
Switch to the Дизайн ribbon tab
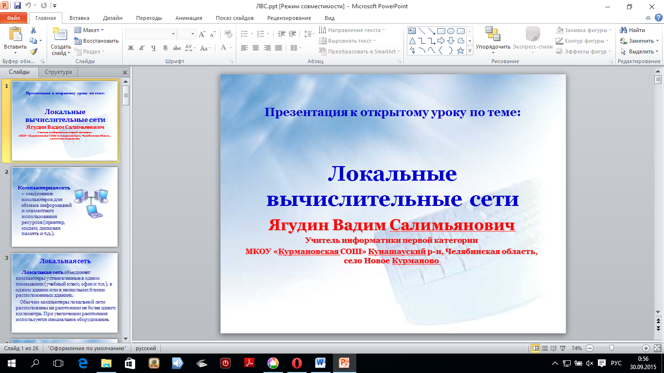click(x=113, y=18)
